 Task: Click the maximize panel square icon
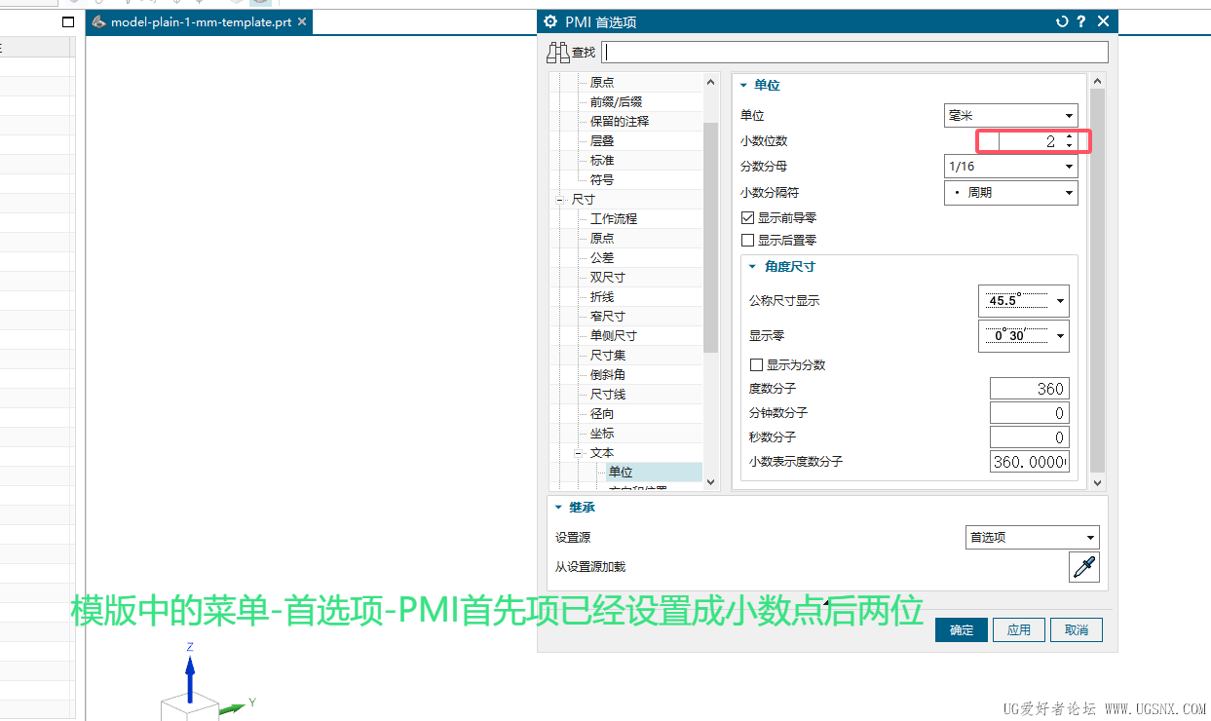pos(68,21)
